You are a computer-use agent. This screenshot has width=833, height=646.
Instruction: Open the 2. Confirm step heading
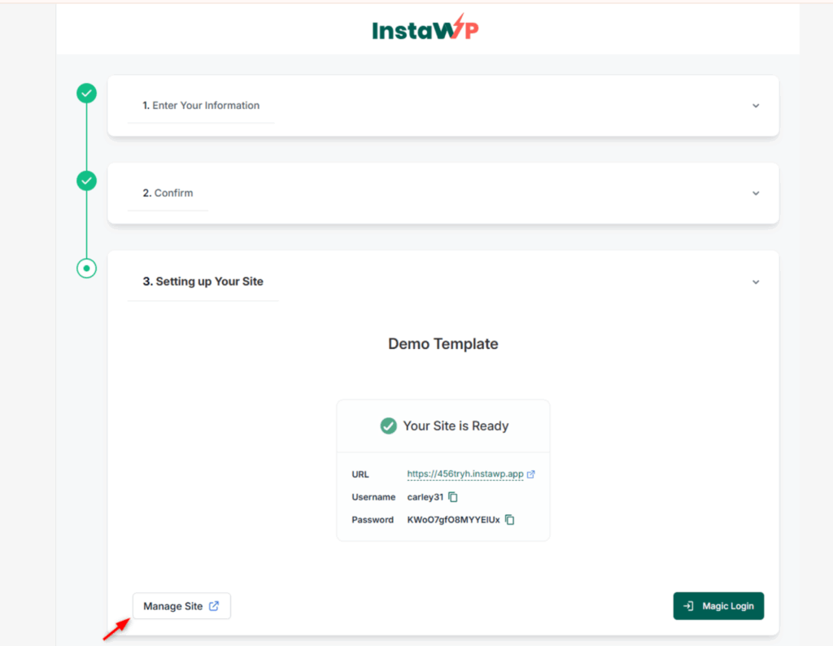(x=168, y=194)
